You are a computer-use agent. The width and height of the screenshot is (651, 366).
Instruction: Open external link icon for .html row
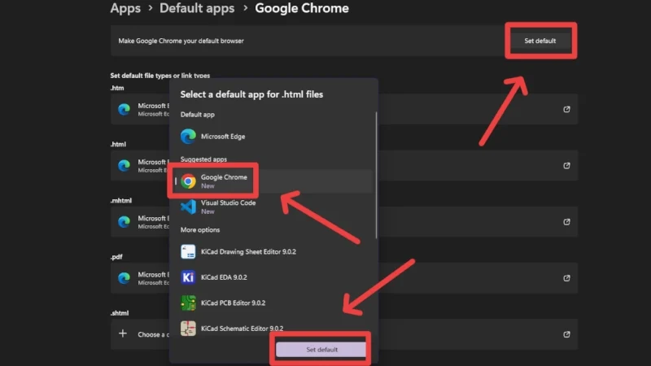click(x=566, y=166)
